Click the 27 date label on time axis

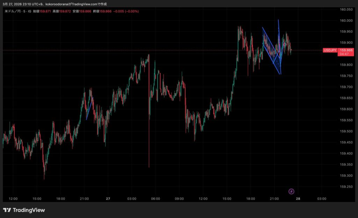point(108,199)
